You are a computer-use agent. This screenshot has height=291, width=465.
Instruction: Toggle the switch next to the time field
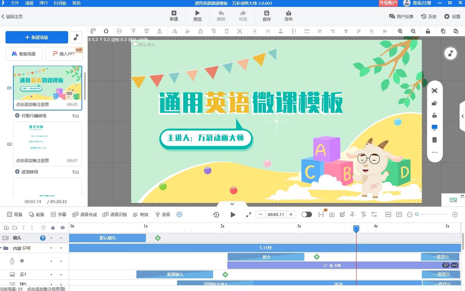click(x=306, y=214)
